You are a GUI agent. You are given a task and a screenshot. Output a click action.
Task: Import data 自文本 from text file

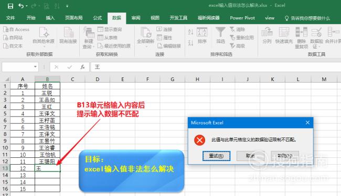click(x=13, y=46)
